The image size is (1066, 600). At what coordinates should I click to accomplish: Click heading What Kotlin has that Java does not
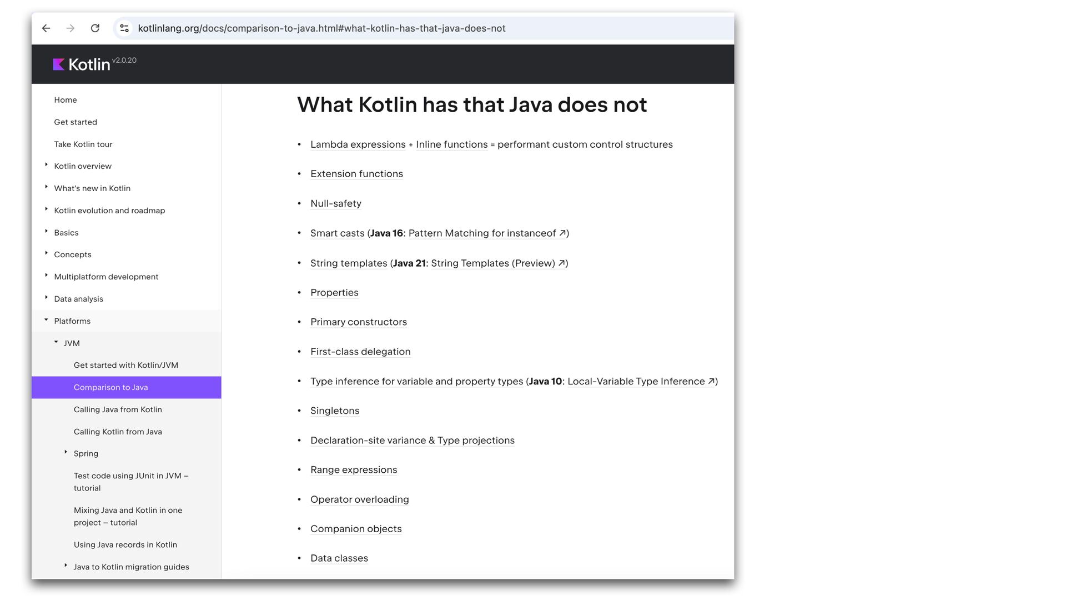472,105
